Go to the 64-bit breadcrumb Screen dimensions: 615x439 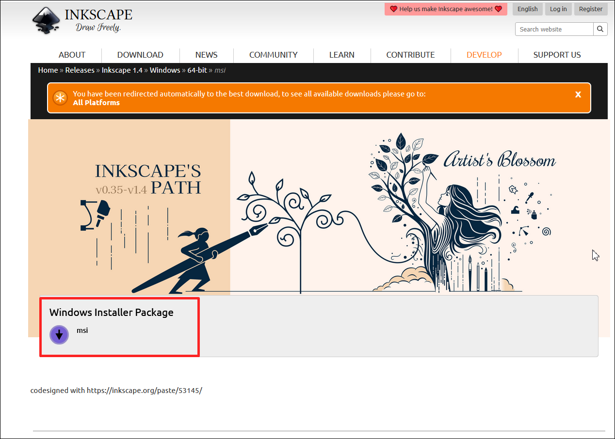[x=197, y=70]
